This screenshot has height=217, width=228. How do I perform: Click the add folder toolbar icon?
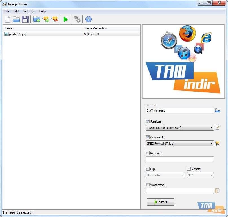click(x=36, y=19)
